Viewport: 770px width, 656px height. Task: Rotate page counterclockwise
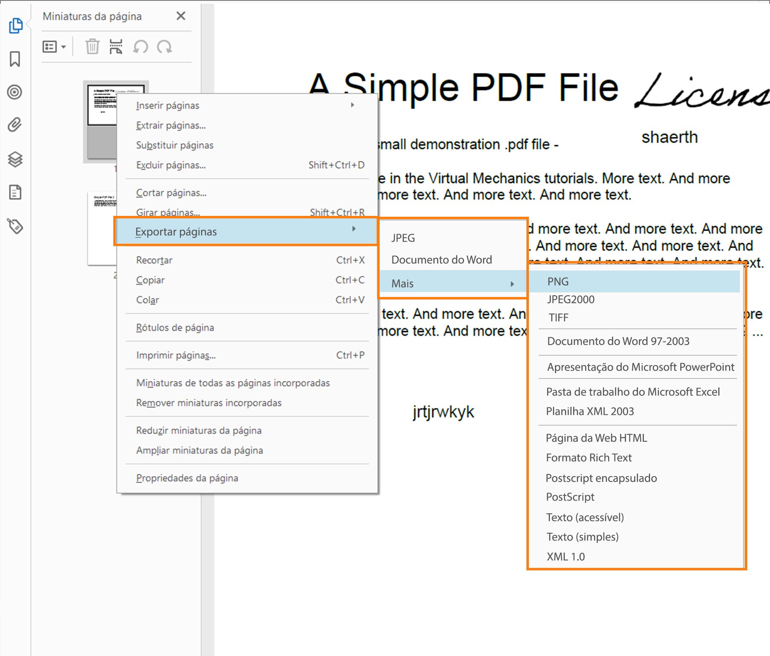[x=141, y=47]
